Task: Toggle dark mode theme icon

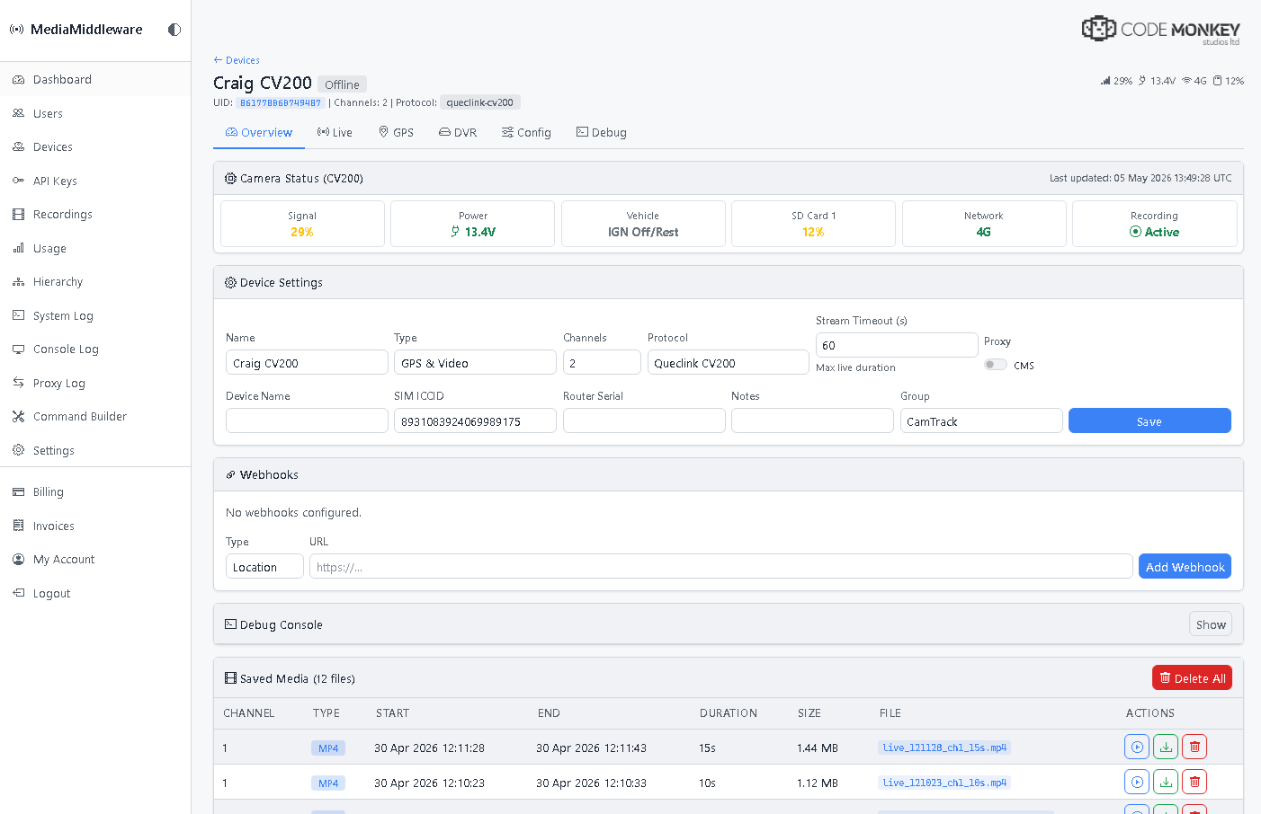Action: coord(174,30)
